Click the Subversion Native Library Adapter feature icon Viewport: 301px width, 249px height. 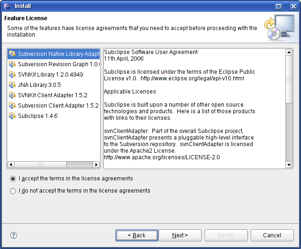[x=12, y=54]
